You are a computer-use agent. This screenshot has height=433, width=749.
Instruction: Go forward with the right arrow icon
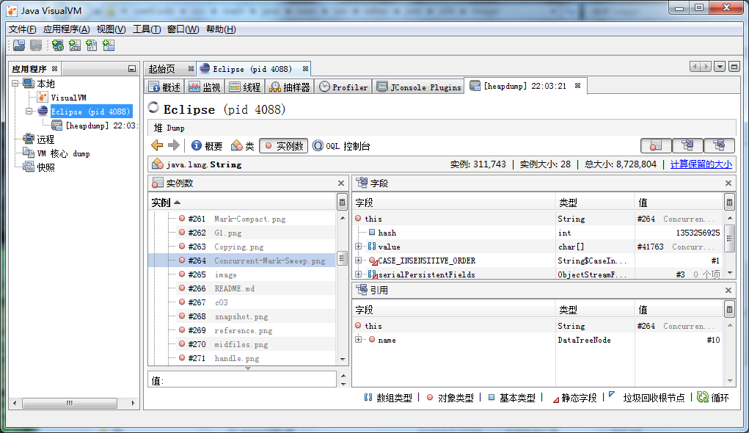(x=174, y=145)
